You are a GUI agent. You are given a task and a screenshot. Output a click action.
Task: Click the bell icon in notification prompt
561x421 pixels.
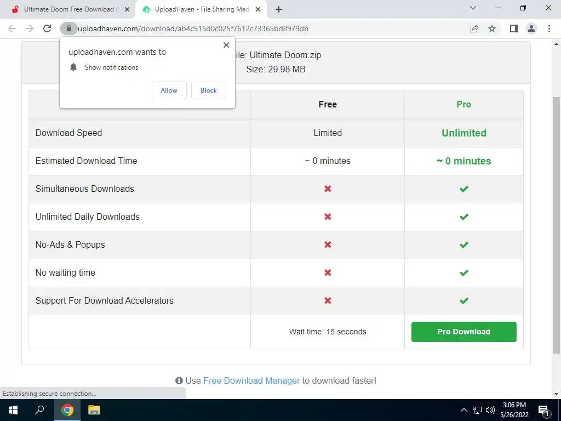coord(73,67)
